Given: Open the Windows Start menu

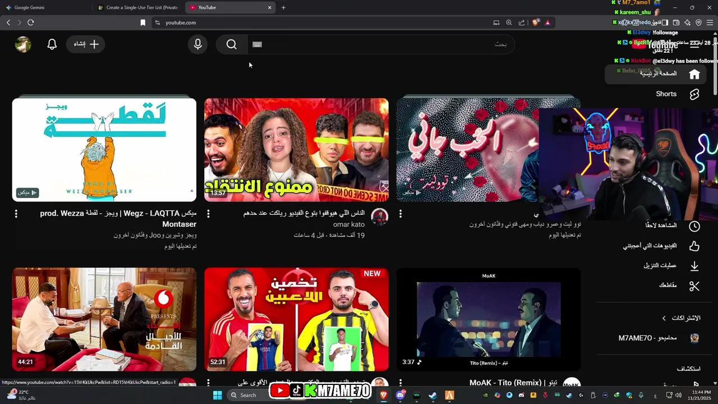Looking at the screenshot, I should pyautogui.click(x=218, y=395).
